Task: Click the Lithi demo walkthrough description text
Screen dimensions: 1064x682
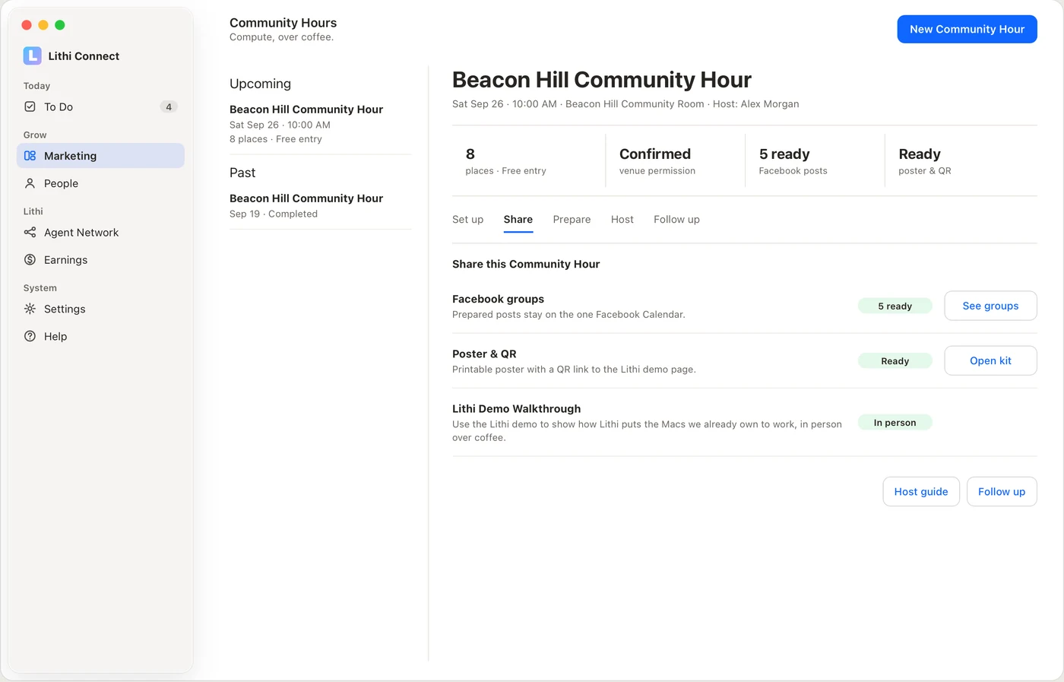Action: 647,430
